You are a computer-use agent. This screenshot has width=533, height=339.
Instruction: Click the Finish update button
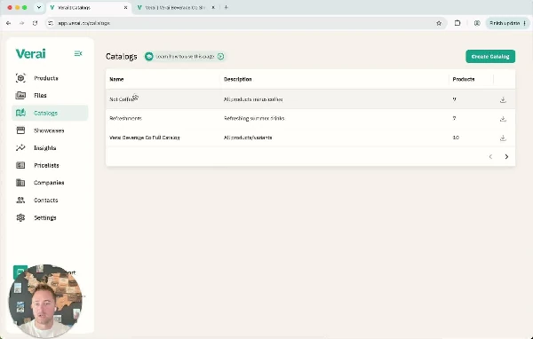tap(507, 23)
